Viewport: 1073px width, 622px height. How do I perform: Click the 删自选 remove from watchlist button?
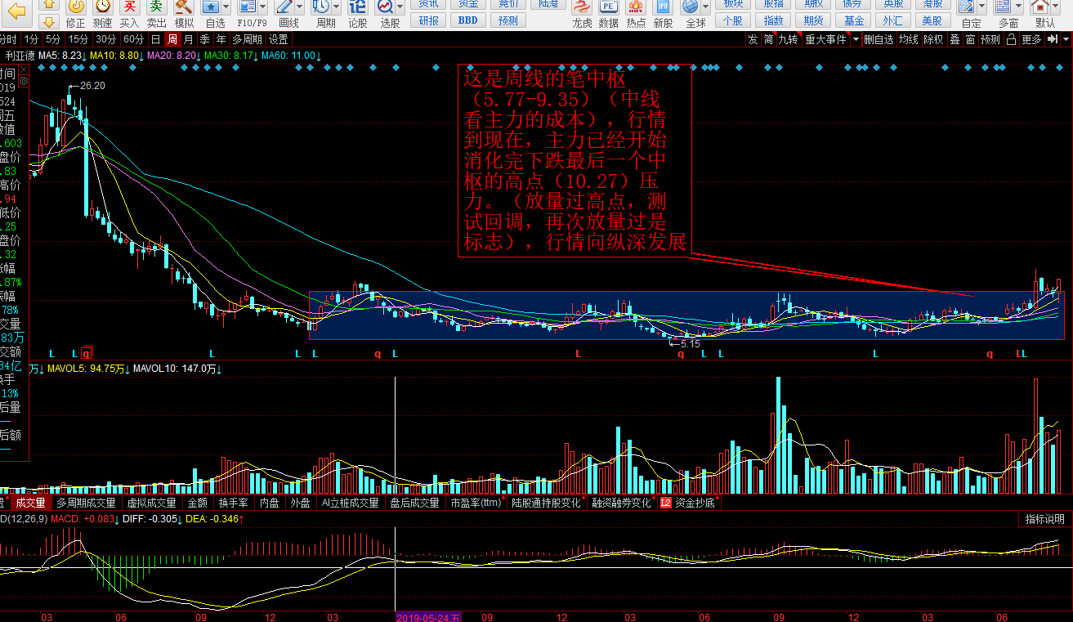tap(879, 39)
